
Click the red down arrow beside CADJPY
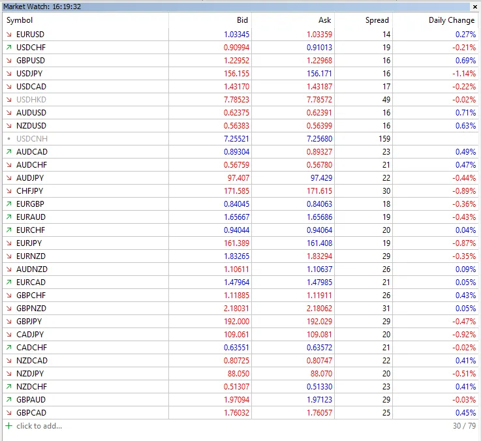point(8,335)
